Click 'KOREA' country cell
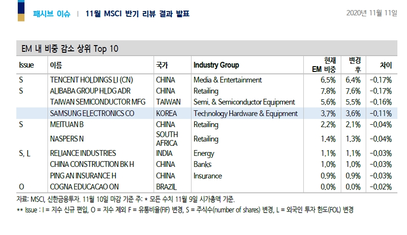Image resolution: width=407 pixels, height=235 pixels. [167, 113]
